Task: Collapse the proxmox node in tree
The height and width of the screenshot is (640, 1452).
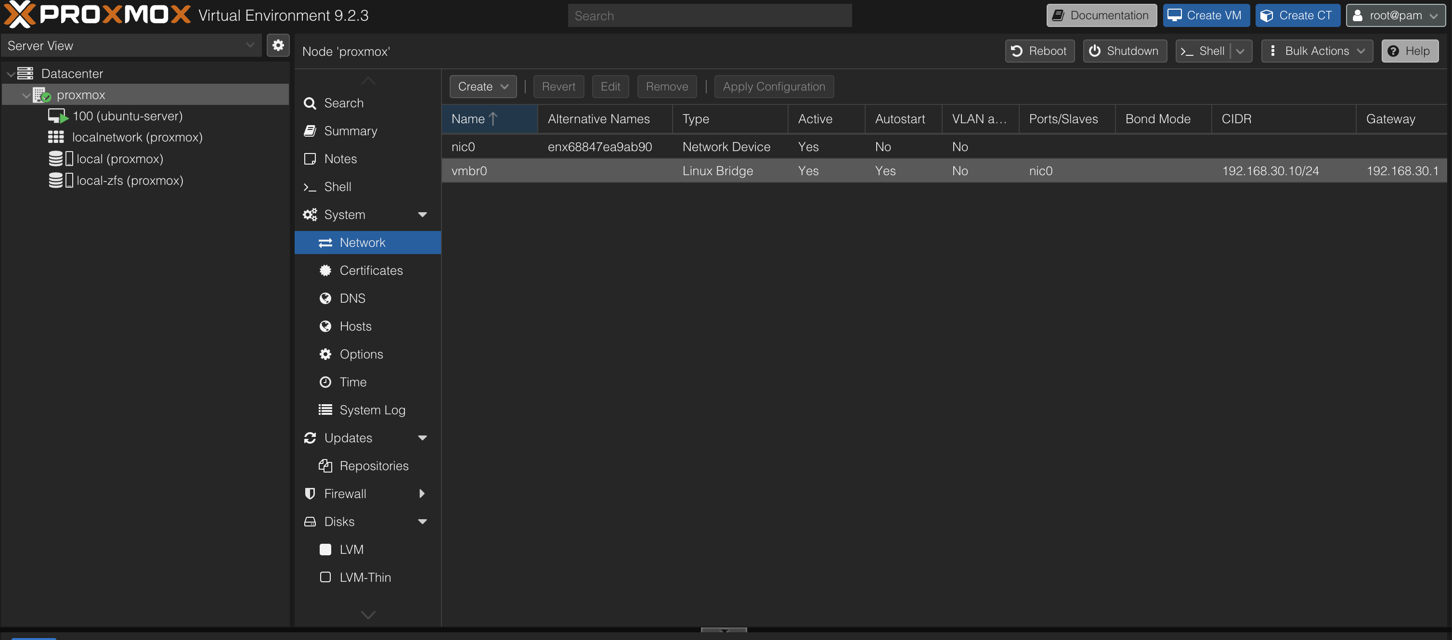Action: tap(26, 95)
